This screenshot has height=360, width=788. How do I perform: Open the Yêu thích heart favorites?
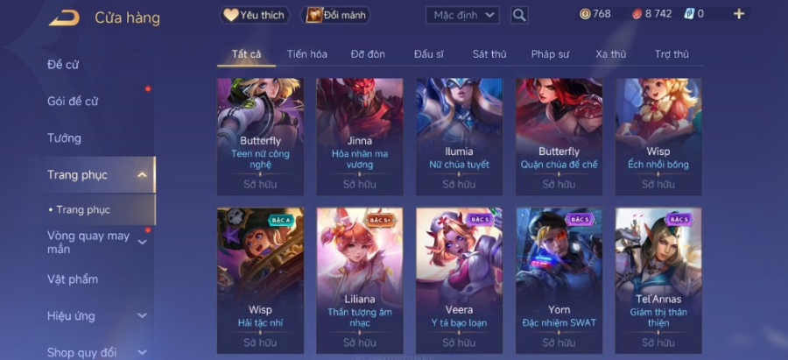coord(230,15)
